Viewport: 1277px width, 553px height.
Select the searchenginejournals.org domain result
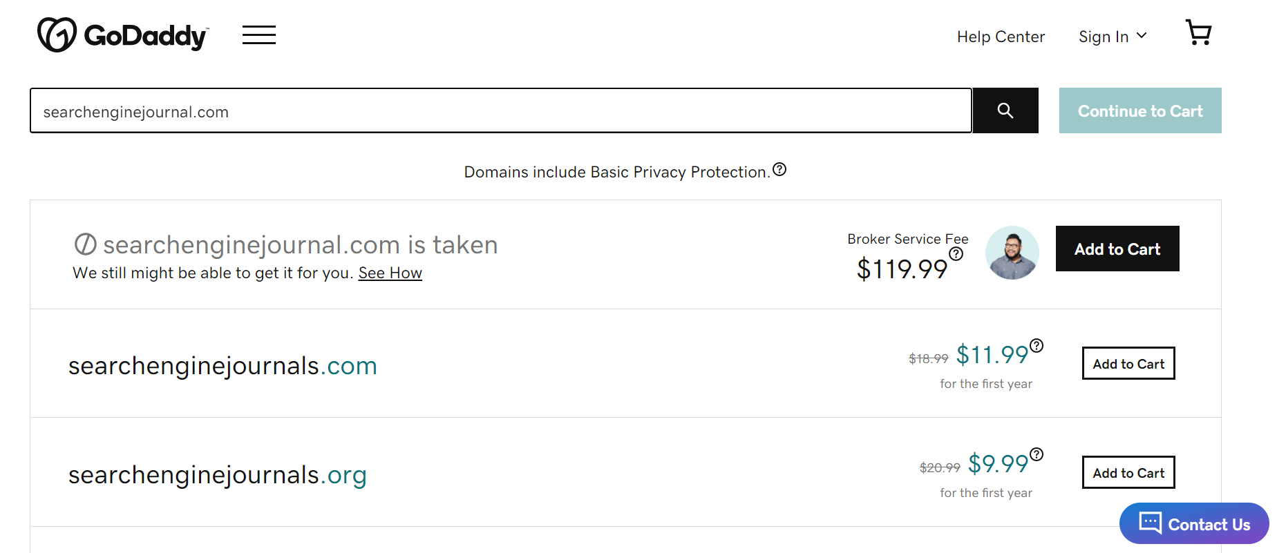[x=217, y=475]
